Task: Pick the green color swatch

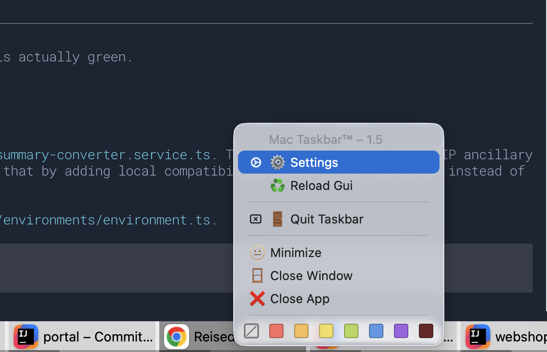Action: [x=351, y=331]
